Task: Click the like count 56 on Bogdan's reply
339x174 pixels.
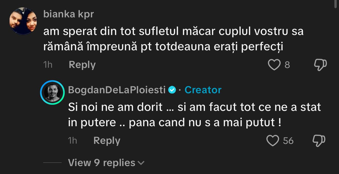Action: point(288,141)
